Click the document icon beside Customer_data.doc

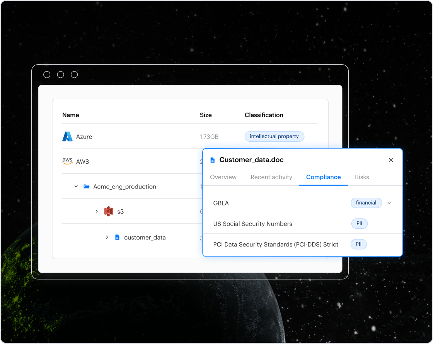[212, 160]
